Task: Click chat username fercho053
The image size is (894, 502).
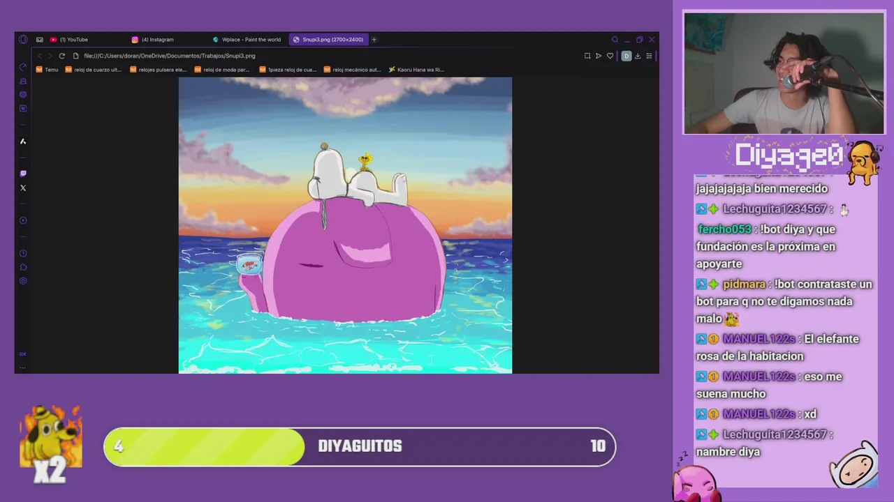Action: click(724, 229)
